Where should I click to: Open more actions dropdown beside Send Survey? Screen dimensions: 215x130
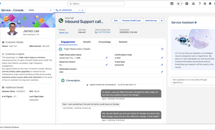[162, 21]
